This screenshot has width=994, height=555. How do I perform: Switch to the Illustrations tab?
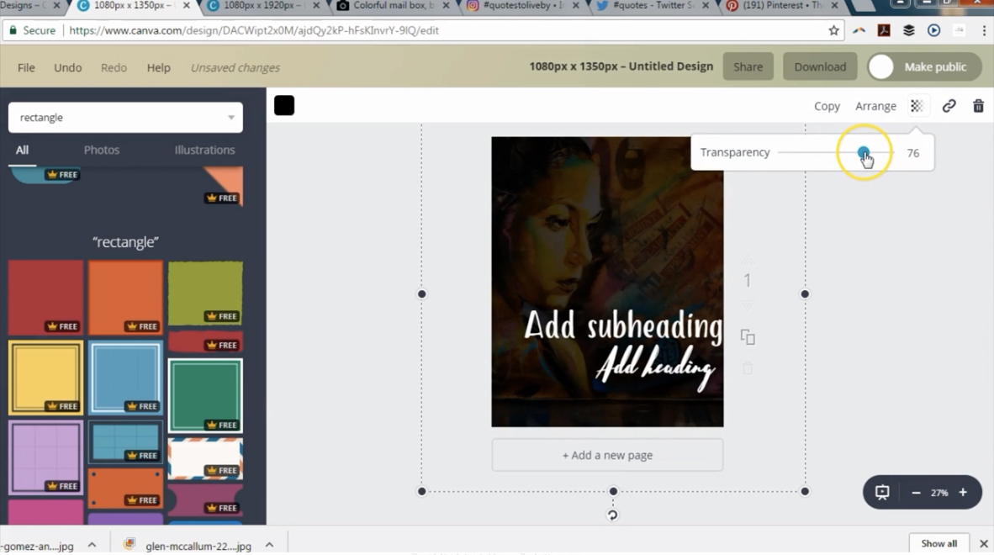pos(204,150)
